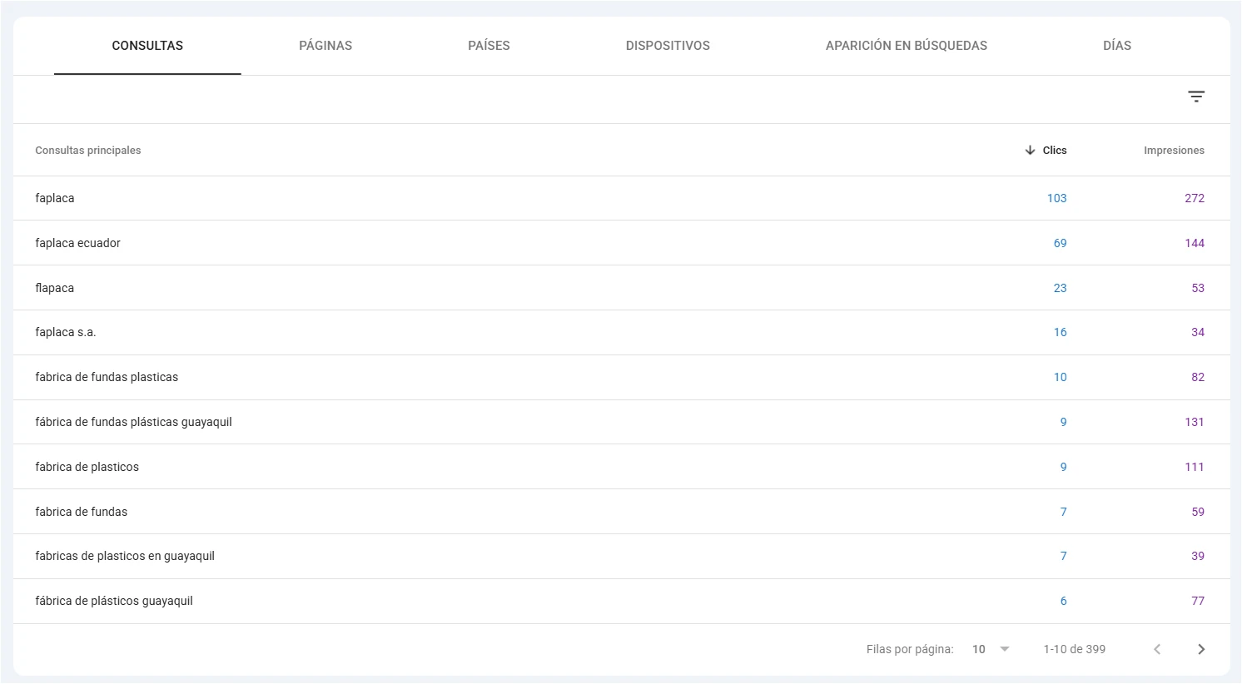Image resolution: width=1242 pixels, height=684 pixels.
Task: Switch to the PÁGINAS tab
Action: 325,46
